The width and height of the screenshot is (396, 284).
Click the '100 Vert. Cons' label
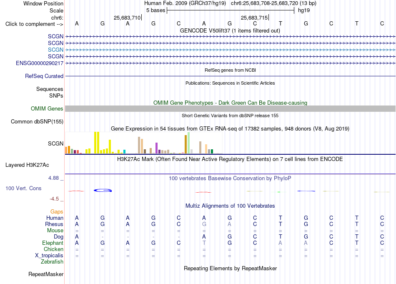(x=23, y=188)
